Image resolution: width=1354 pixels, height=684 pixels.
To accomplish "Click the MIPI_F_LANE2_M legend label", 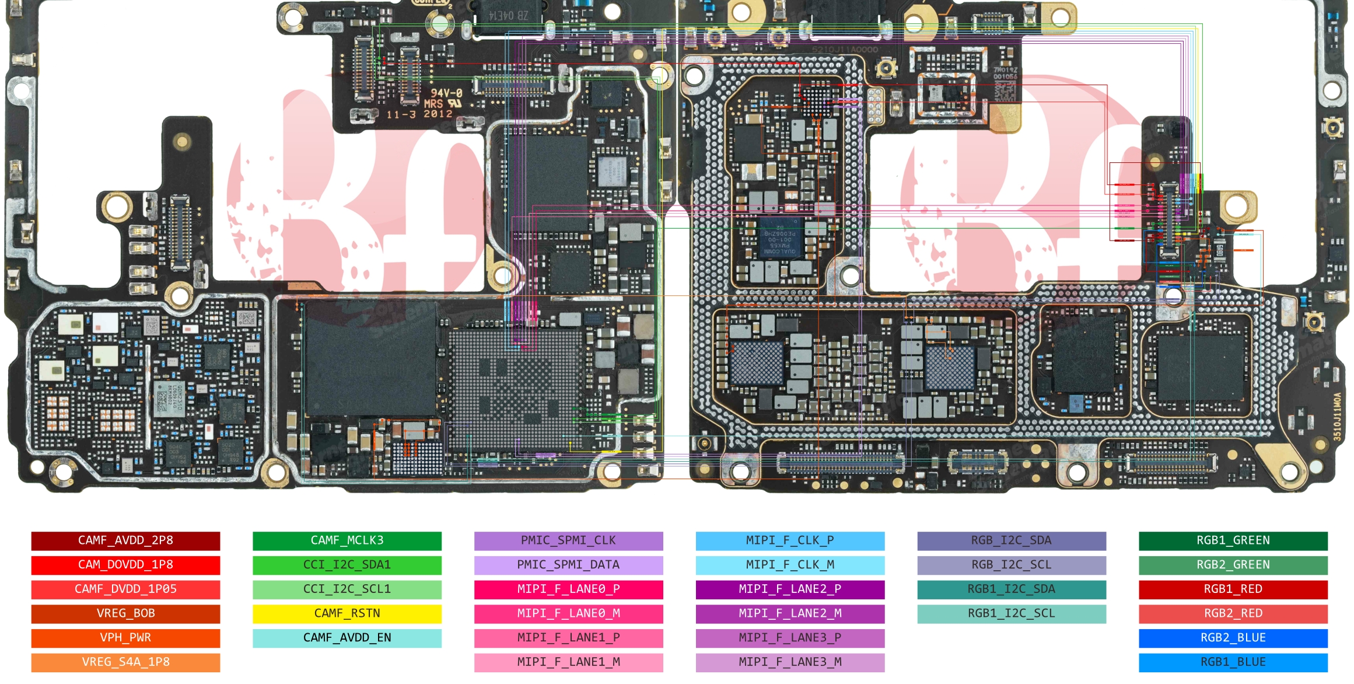I will (790, 613).
